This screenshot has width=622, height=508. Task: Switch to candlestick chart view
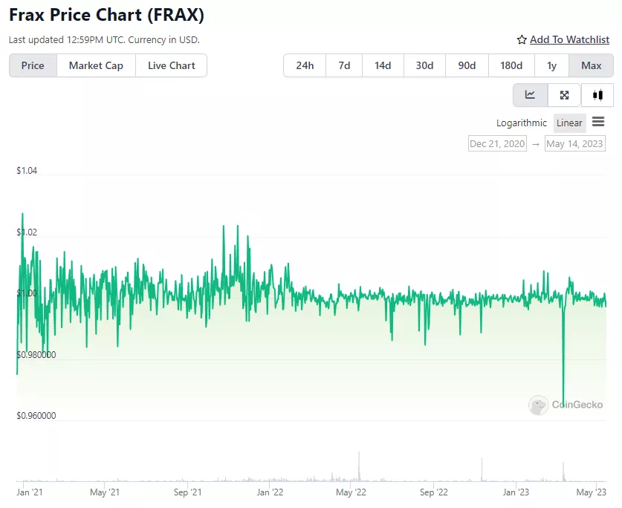click(597, 94)
